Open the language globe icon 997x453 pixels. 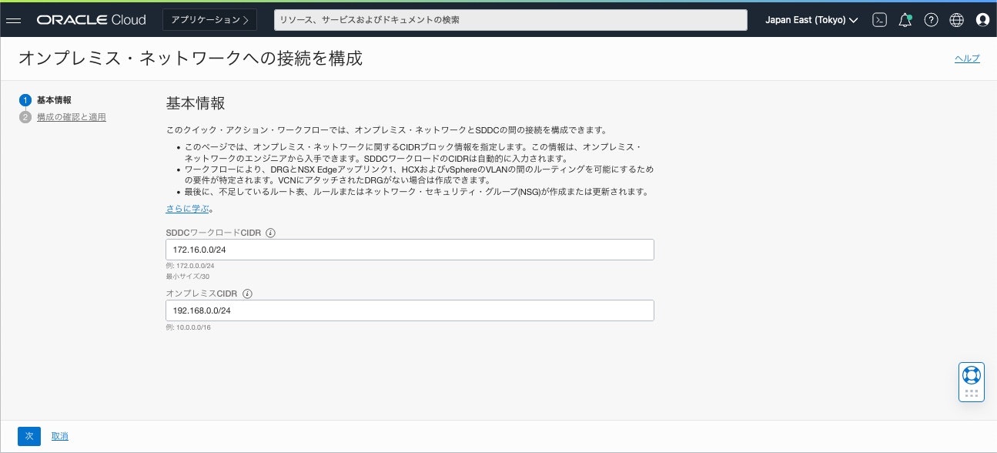(956, 20)
